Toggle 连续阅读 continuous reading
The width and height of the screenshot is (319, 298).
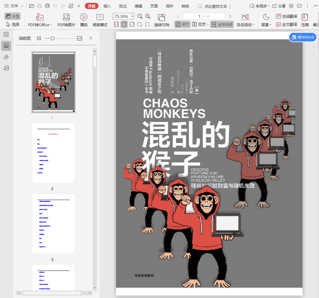222,24
